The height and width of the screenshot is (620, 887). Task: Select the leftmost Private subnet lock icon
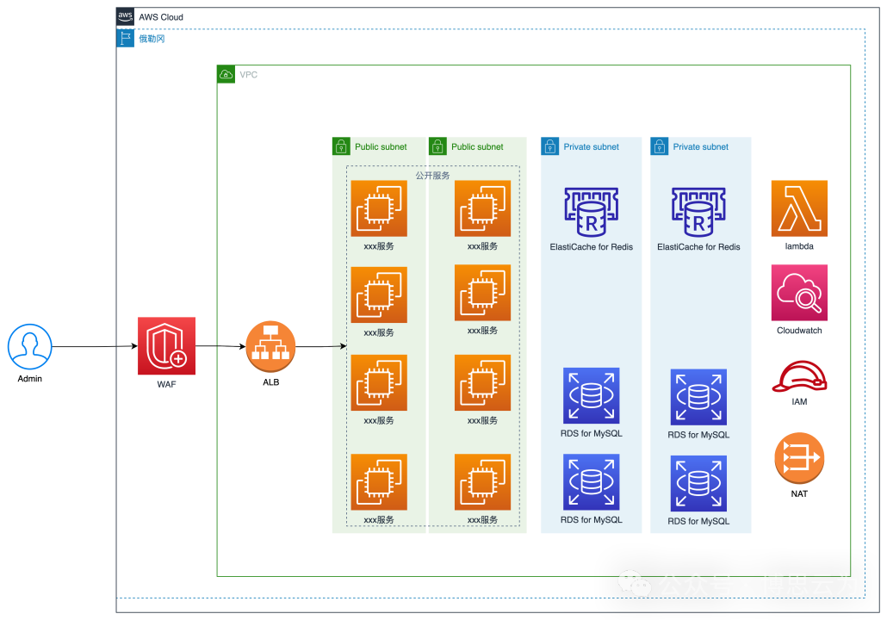click(549, 146)
